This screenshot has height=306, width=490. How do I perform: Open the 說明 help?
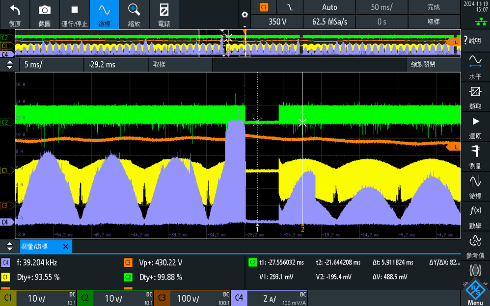475,41
